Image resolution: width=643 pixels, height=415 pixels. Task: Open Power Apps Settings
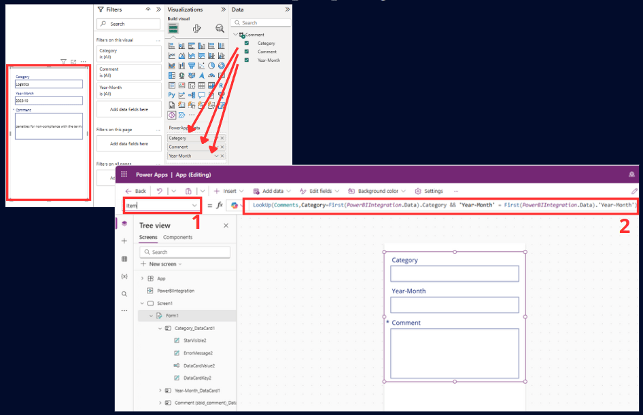click(428, 191)
